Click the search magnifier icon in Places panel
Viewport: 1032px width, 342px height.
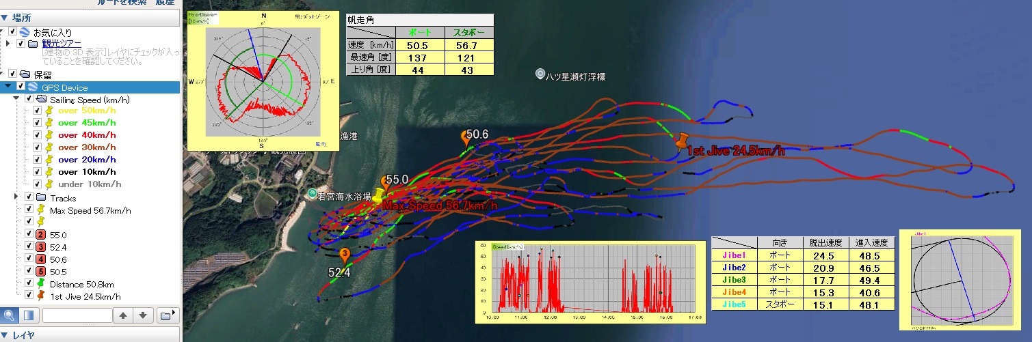(10, 315)
